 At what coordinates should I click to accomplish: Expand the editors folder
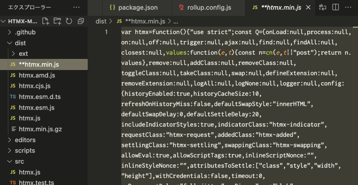pos(25,140)
